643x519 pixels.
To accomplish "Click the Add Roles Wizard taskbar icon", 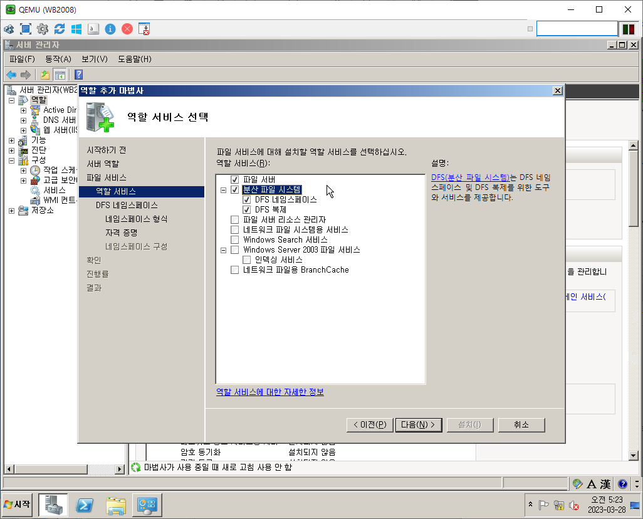I will click(147, 505).
